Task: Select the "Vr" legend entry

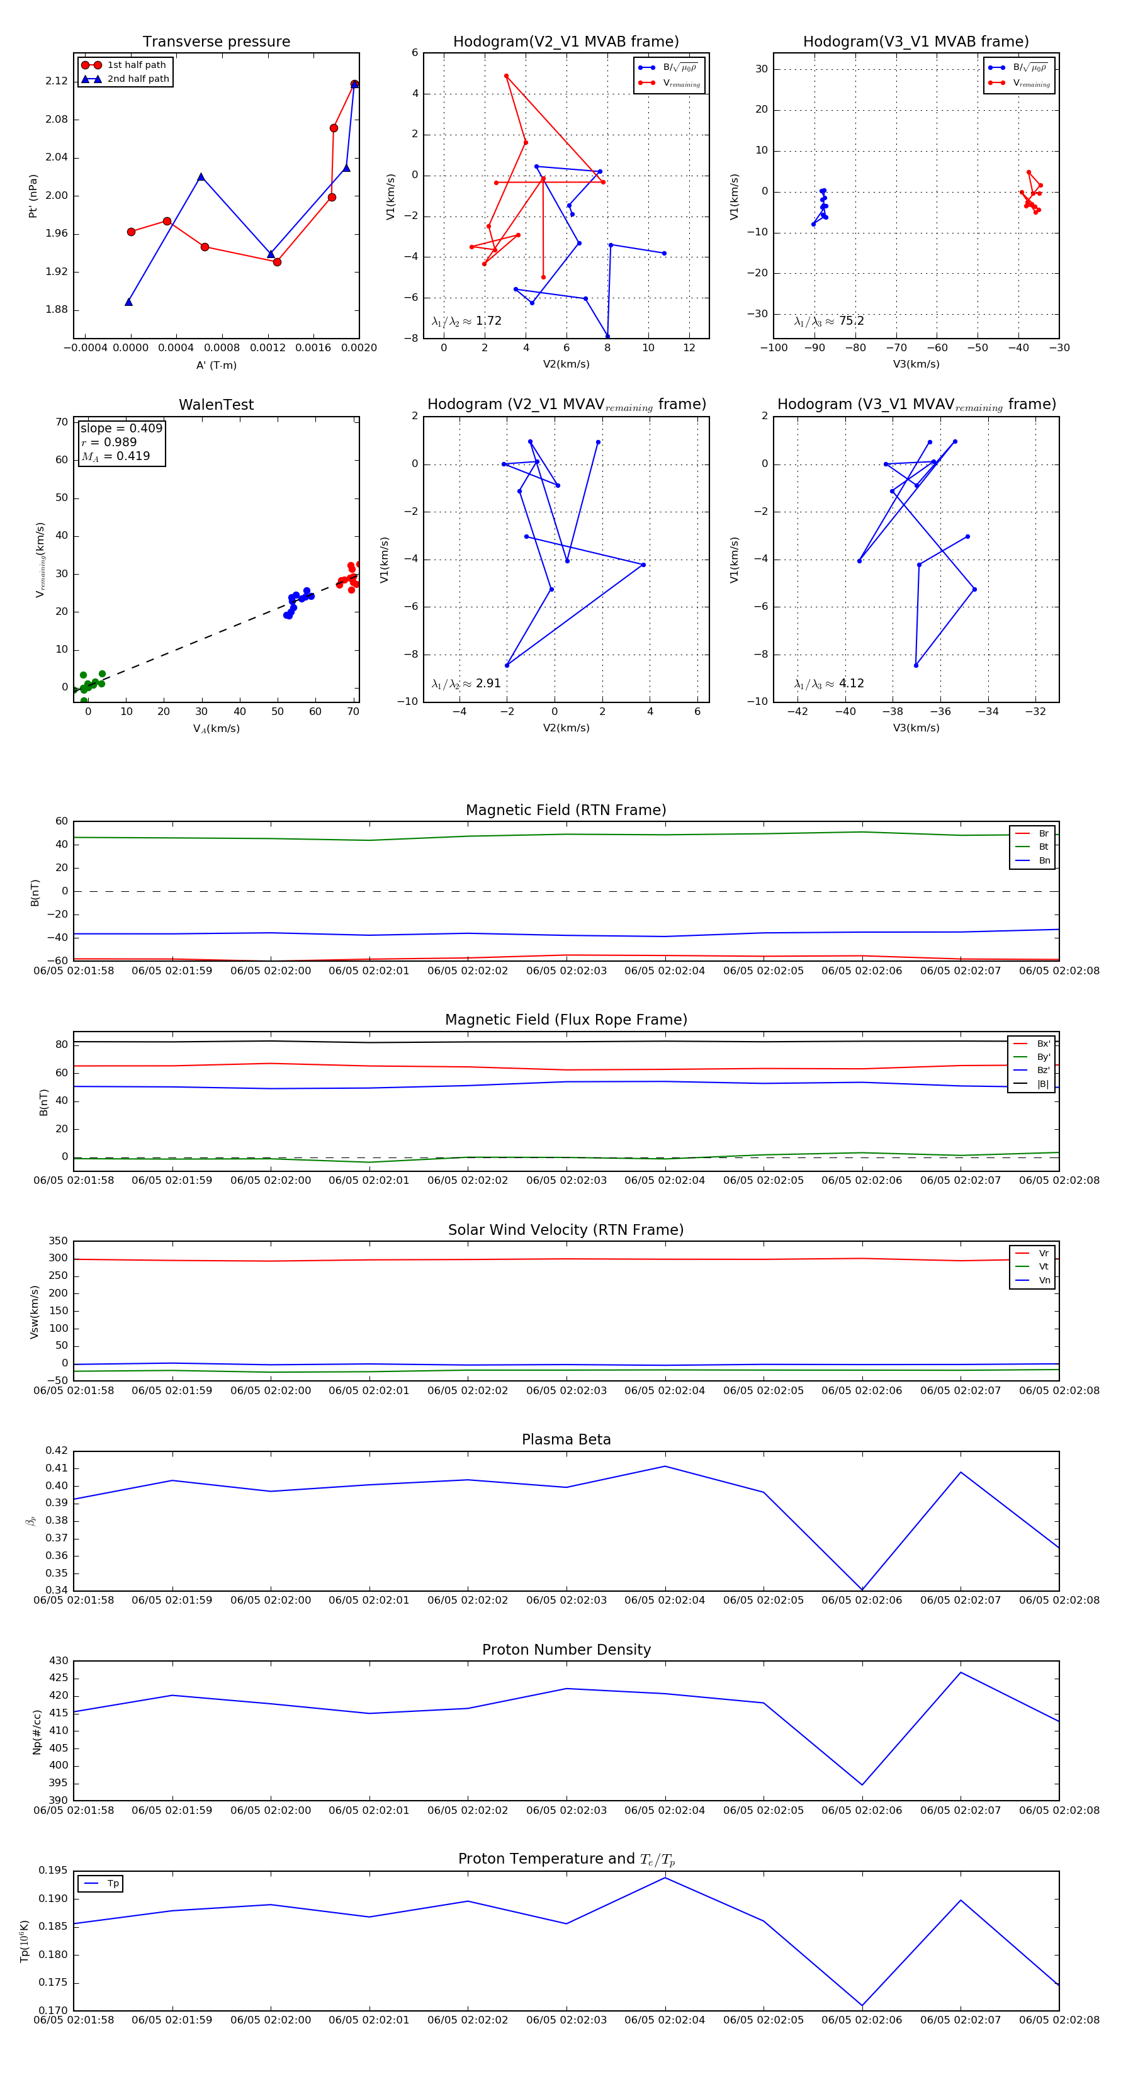Action: (1032, 1254)
